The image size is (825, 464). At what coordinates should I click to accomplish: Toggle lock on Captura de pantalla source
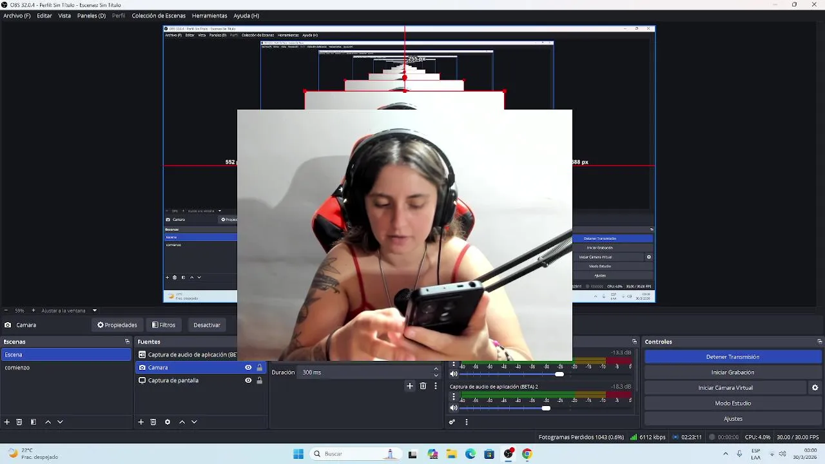point(260,380)
